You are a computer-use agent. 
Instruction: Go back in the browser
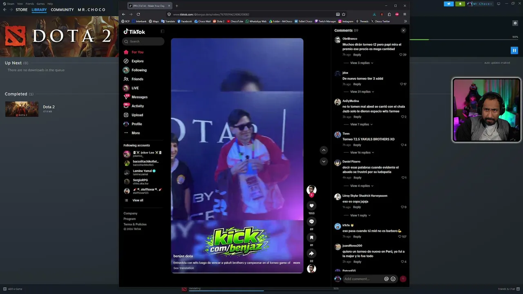click(x=123, y=14)
